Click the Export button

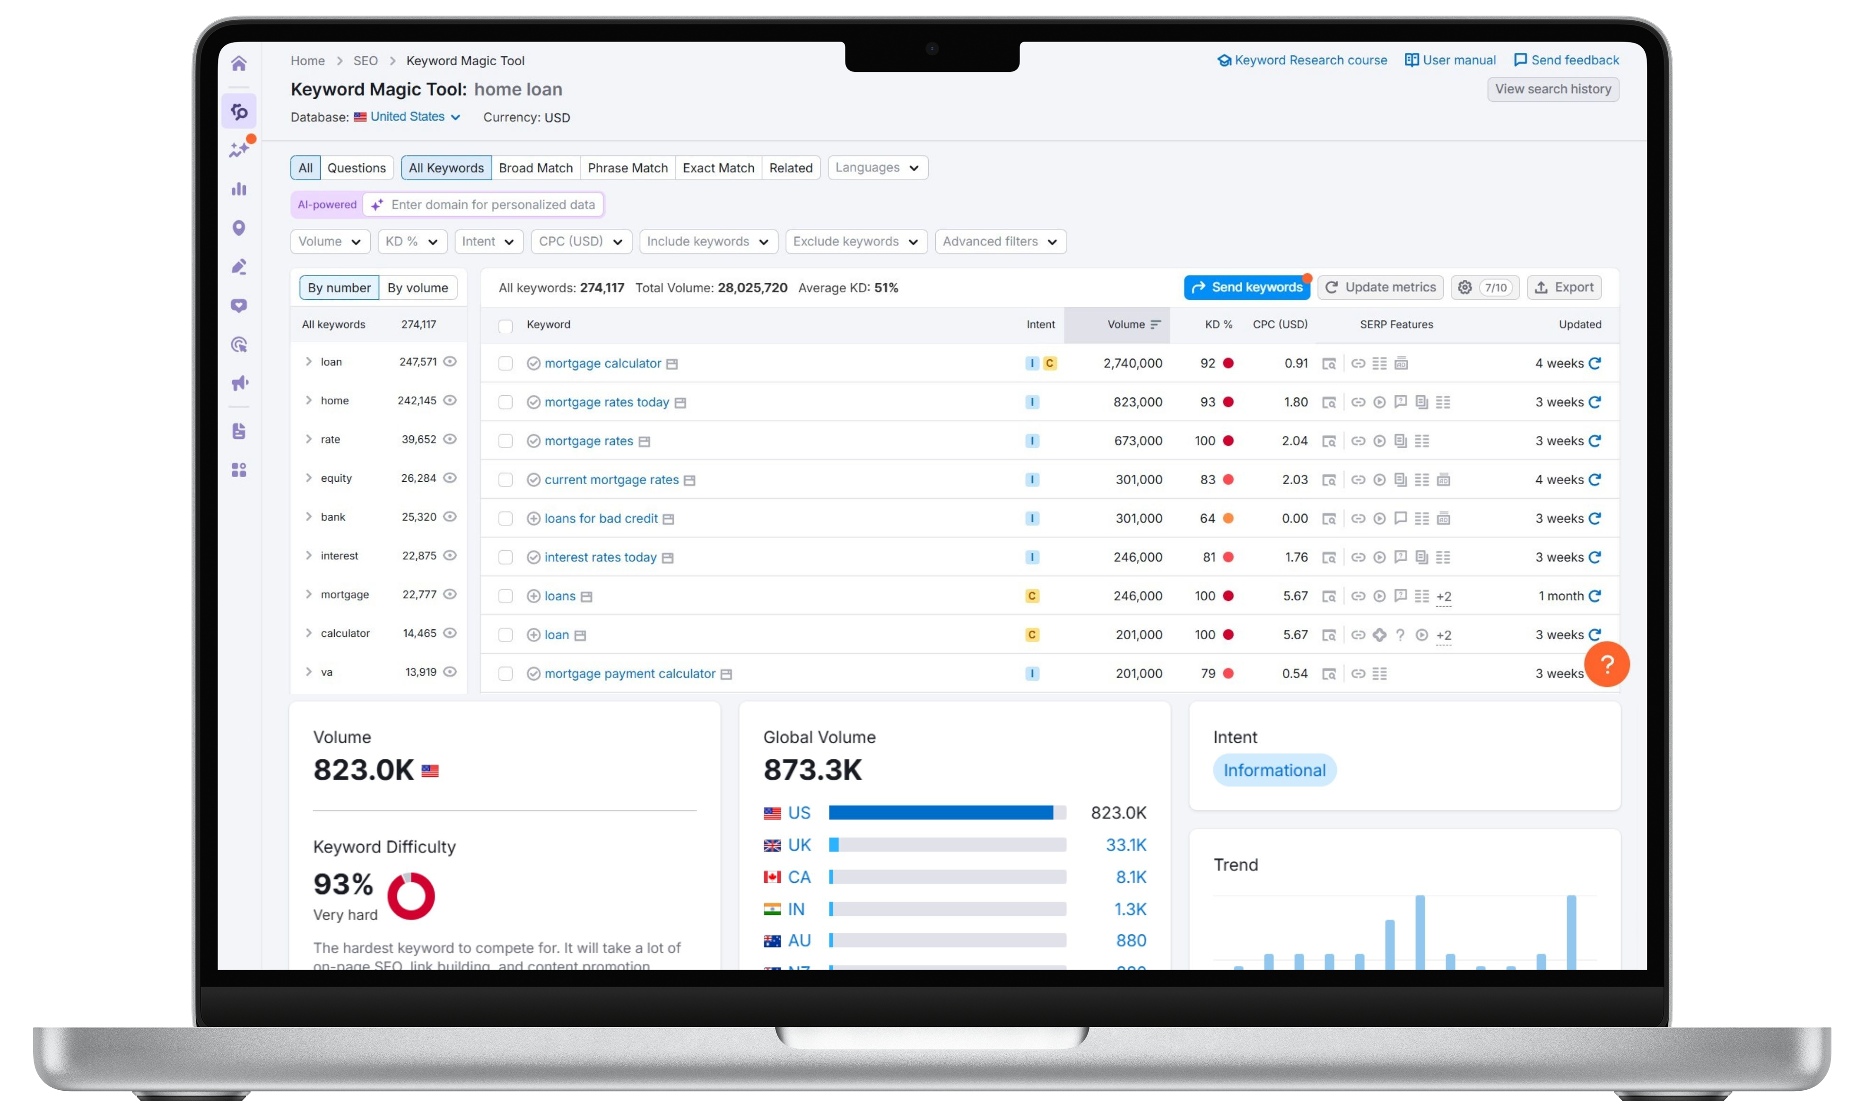coord(1564,288)
